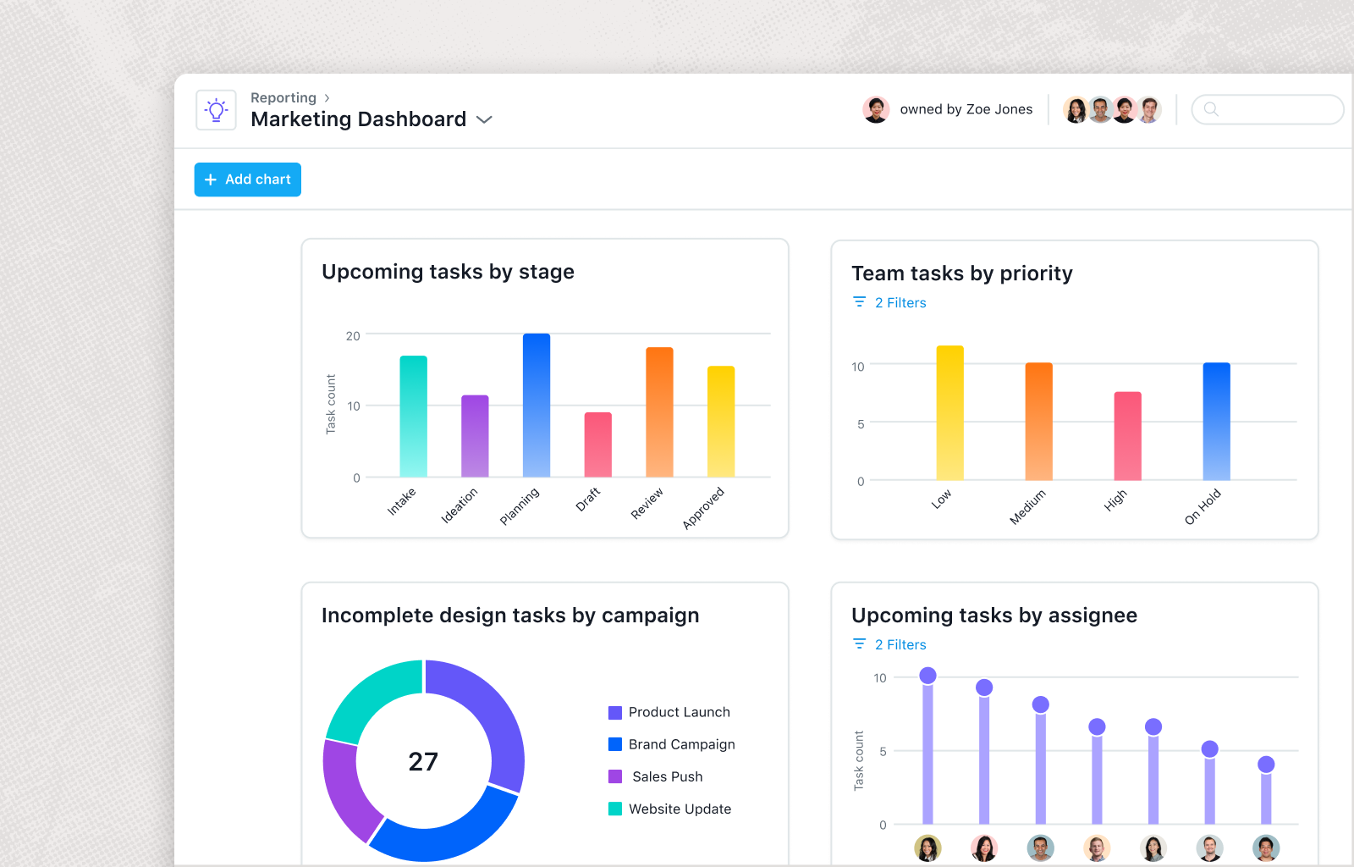Click the plus icon inside Add chart button
The height and width of the screenshot is (867, 1354).
coord(211,179)
